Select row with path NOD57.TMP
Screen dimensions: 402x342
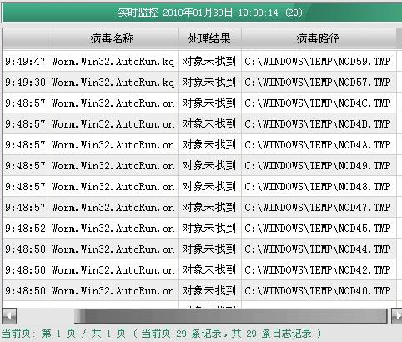click(x=199, y=82)
